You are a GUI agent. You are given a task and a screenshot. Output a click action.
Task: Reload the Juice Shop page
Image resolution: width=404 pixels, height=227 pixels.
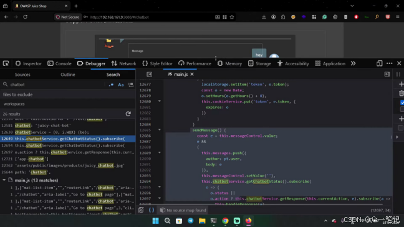[25, 17]
